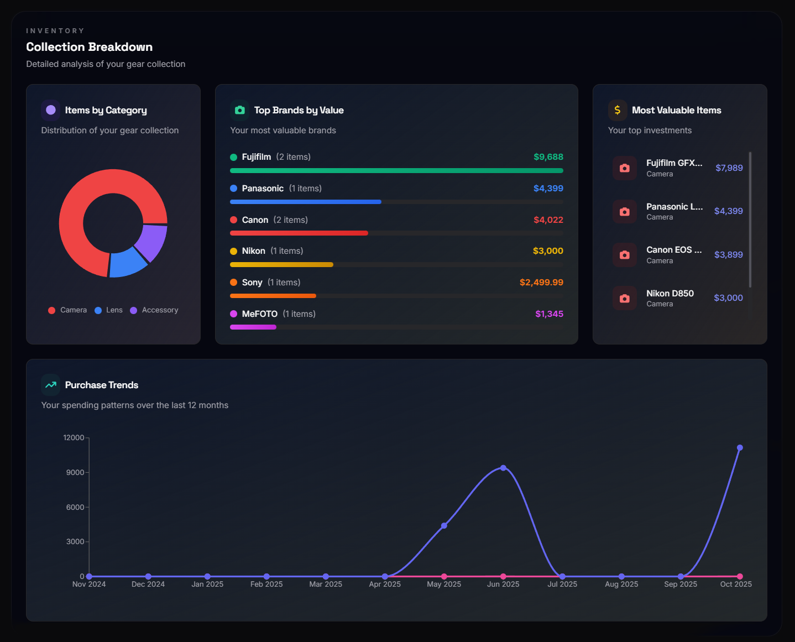
Task: Select the INVENTORY label
Action: point(55,30)
